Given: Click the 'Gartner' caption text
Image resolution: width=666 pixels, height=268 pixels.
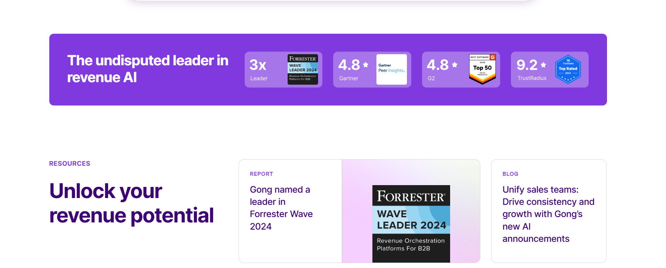Looking at the screenshot, I should pyautogui.click(x=349, y=78).
